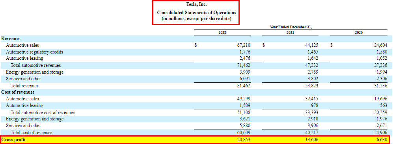Click the 13,606 gross profit value

[312, 140]
